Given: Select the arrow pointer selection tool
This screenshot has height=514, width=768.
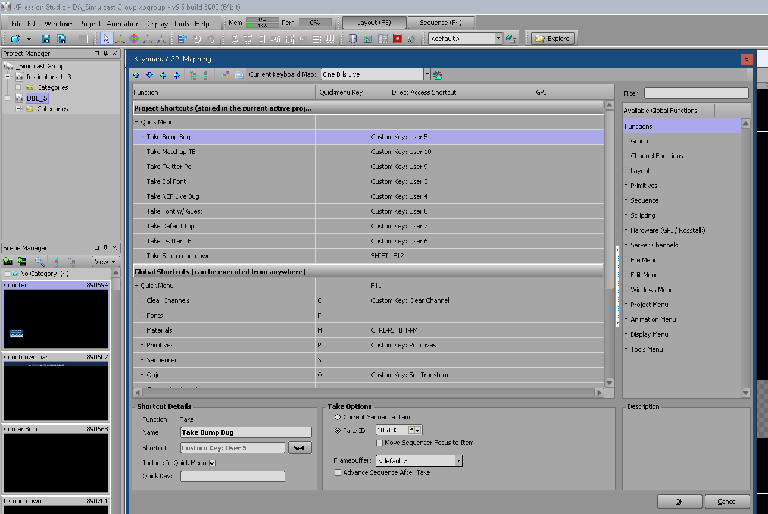Looking at the screenshot, I should coord(106,39).
